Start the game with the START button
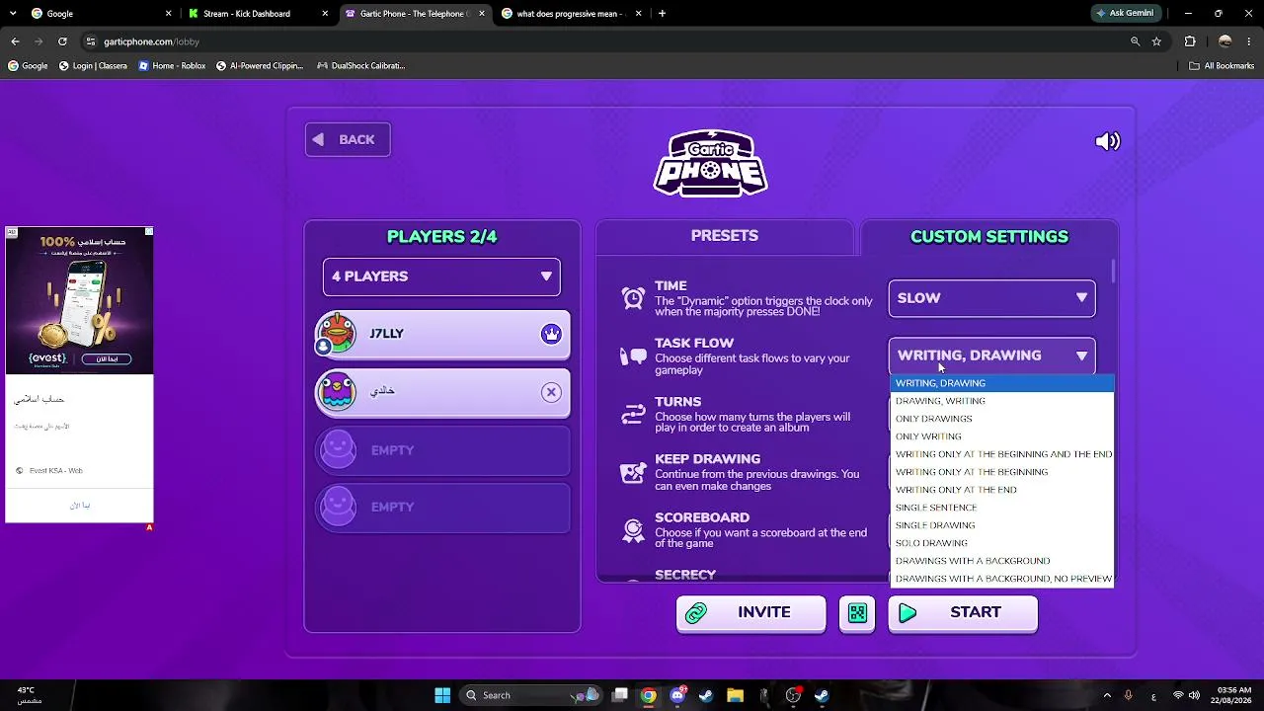 963,613
